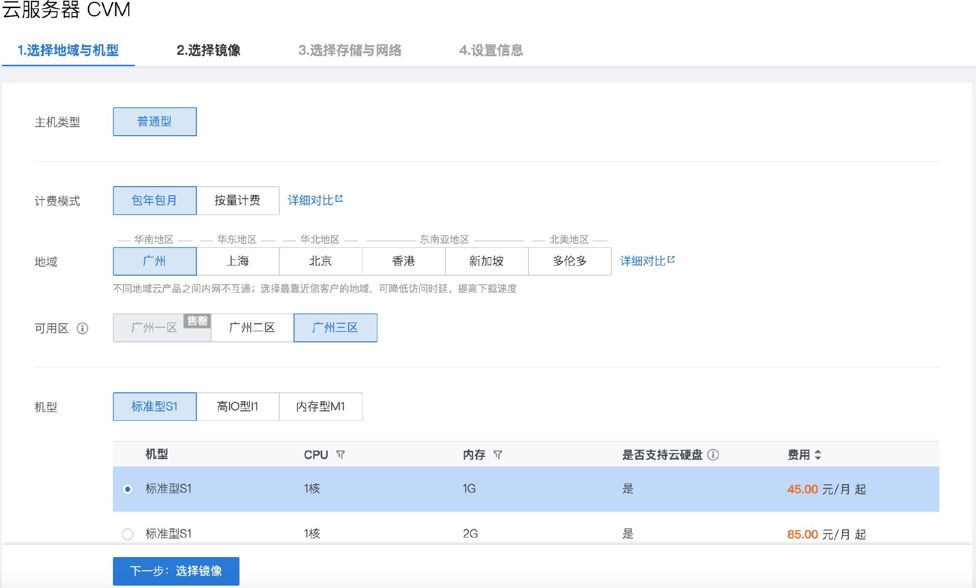The height and width of the screenshot is (588, 976).
Task: Select the 1核 1G 标准型S1 radio button
Action: pyautogui.click(x=128, y=489)
